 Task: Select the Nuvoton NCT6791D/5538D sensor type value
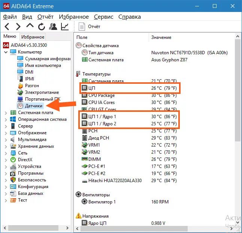pos(190,53)
